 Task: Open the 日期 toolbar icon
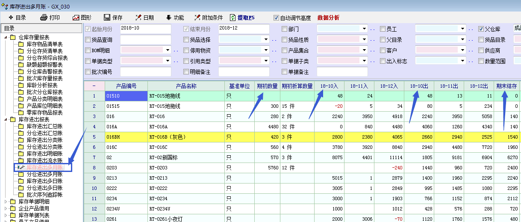tap(138, 18)
